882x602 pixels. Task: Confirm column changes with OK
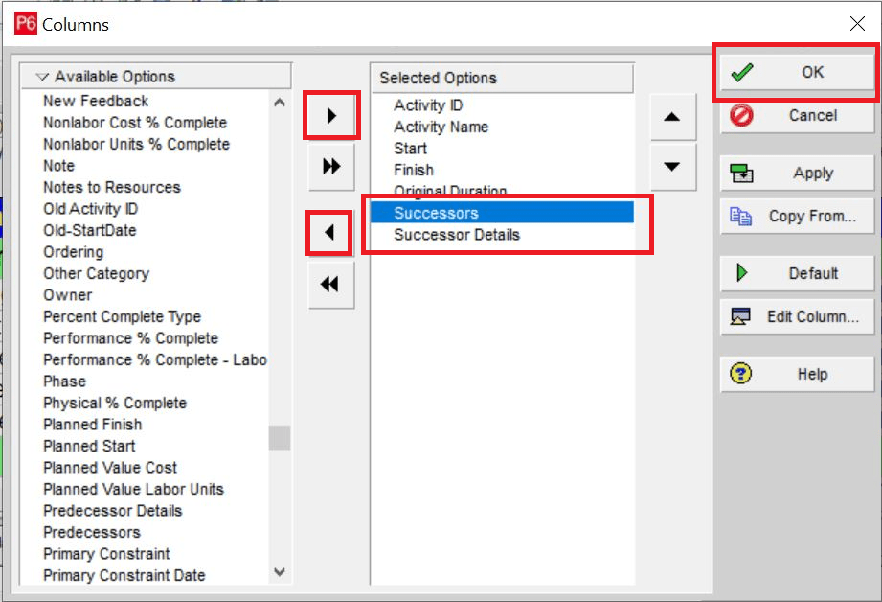click(x=798, y=73)
